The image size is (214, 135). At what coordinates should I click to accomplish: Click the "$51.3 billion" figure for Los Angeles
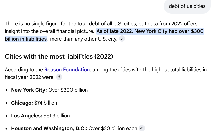(57, 116)
